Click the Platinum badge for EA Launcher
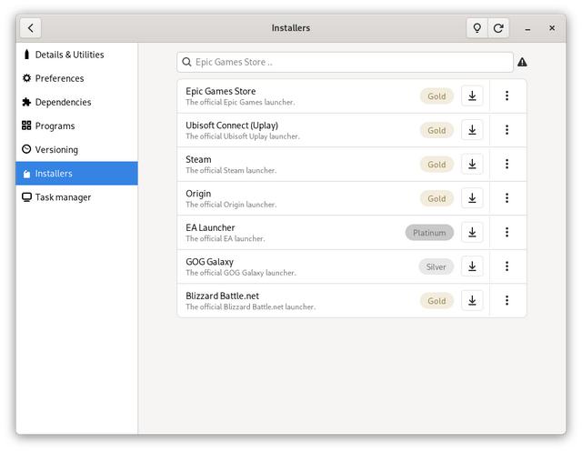The image size is (582, 452). coord(429,233)
